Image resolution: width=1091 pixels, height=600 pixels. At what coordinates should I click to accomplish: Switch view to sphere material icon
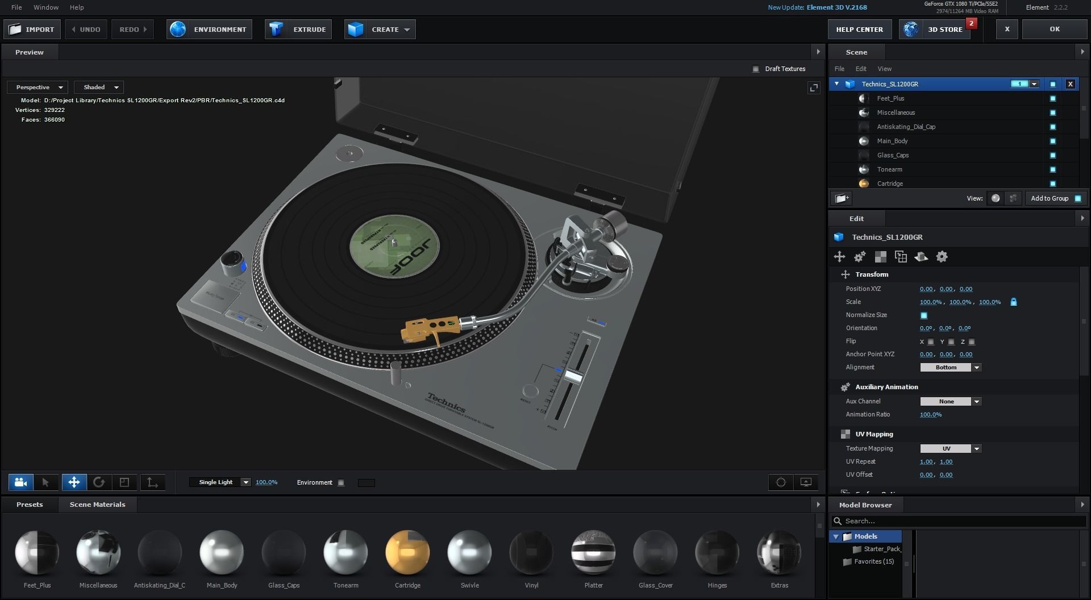click(996, 198)
